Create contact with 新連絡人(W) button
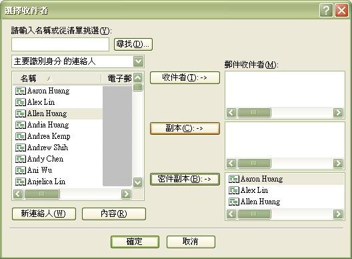Viewport: 352px width, 259px height. coord(44,214)
